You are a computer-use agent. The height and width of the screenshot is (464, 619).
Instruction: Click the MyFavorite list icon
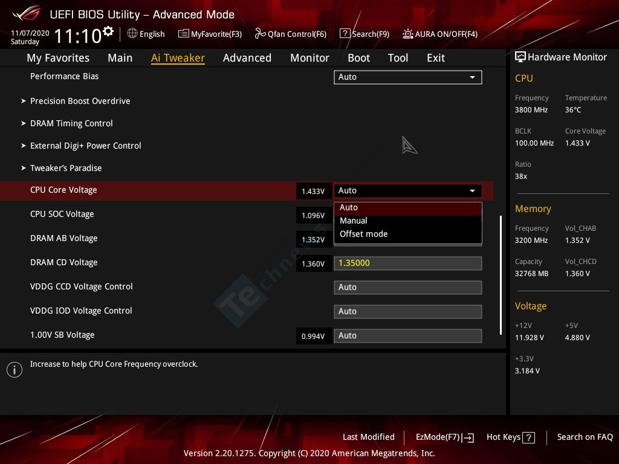(x=183, y=34)
